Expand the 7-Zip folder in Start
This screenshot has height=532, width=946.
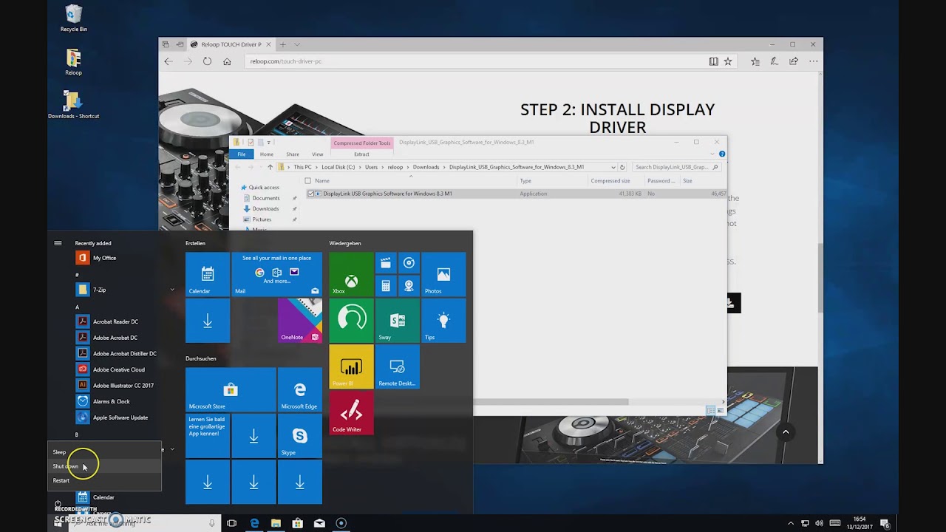pyautogui.click(x=172, y=290)
